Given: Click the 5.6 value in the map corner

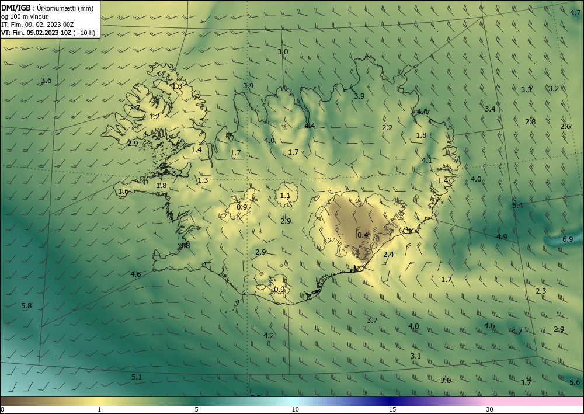Looking at the screenshot, I should click(x=575, y=382).
